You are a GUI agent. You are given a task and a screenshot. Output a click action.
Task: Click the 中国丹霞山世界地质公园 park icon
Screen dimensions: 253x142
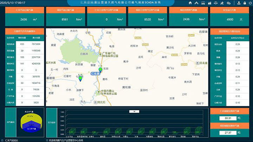[98, 92]
